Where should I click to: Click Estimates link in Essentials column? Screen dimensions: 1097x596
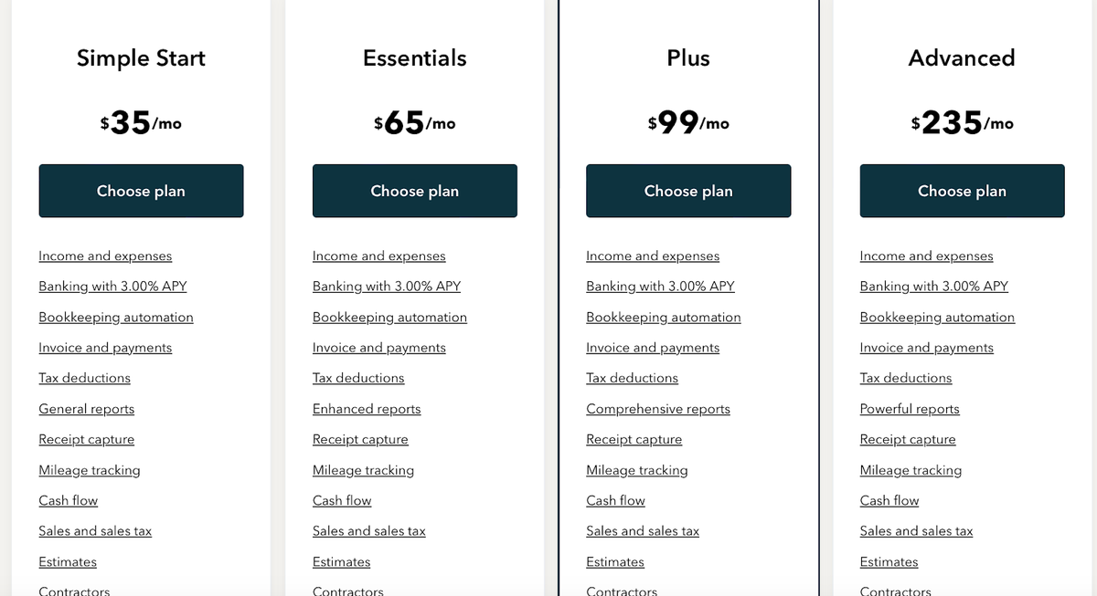(341, 562)
